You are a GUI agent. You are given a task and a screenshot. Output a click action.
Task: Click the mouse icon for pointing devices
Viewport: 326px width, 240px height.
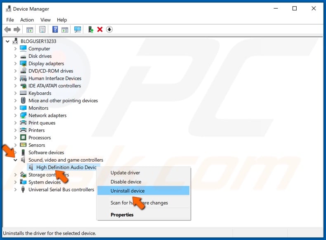pyautogui.click(x=23, y=100)
